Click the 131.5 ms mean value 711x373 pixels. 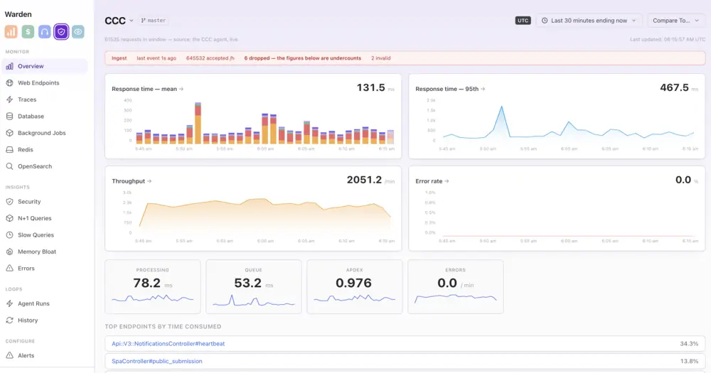(x=375, y=87)
